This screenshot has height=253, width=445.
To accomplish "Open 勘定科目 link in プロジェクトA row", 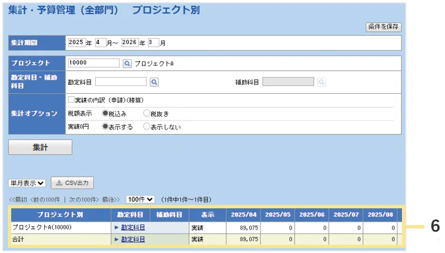I will (x=133, y=227).
